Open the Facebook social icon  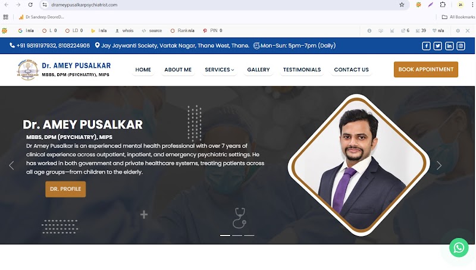(x=426, y=46)
